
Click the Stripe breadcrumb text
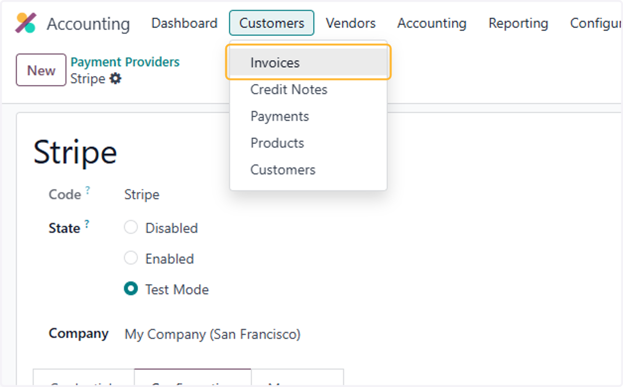[x=88, y=79]
